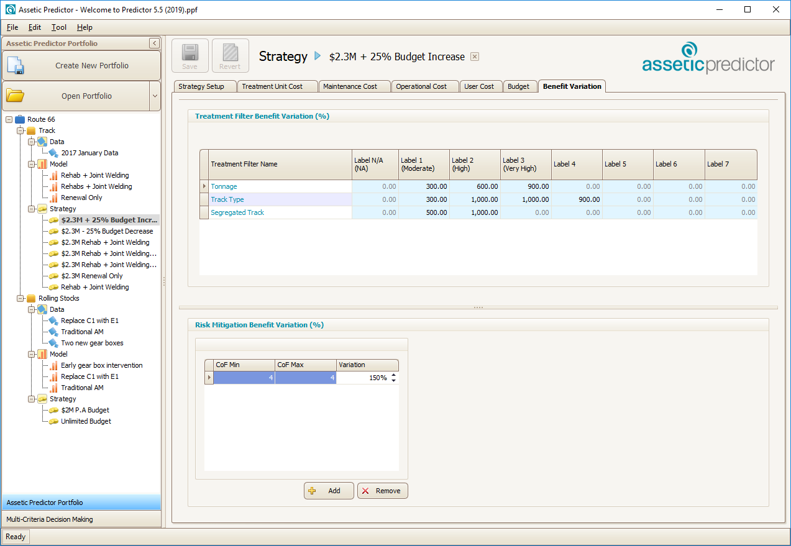
Task: Collapse the portfolio panel with the arrow icon
Action: pyautogui.click(x=154, y=43)
